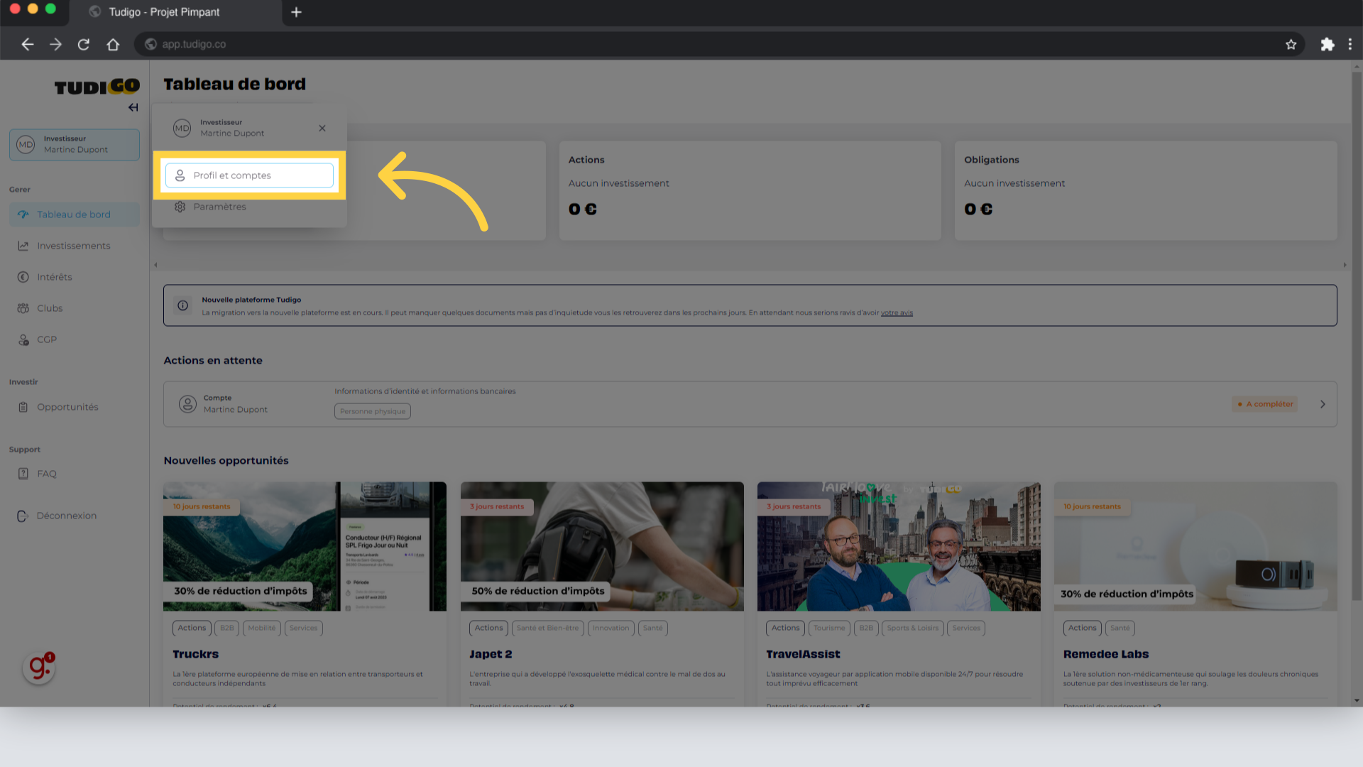The image size is (1363, 767).
Task: Advance the cards carousel with the right arrow
Action: [1345, 265]
